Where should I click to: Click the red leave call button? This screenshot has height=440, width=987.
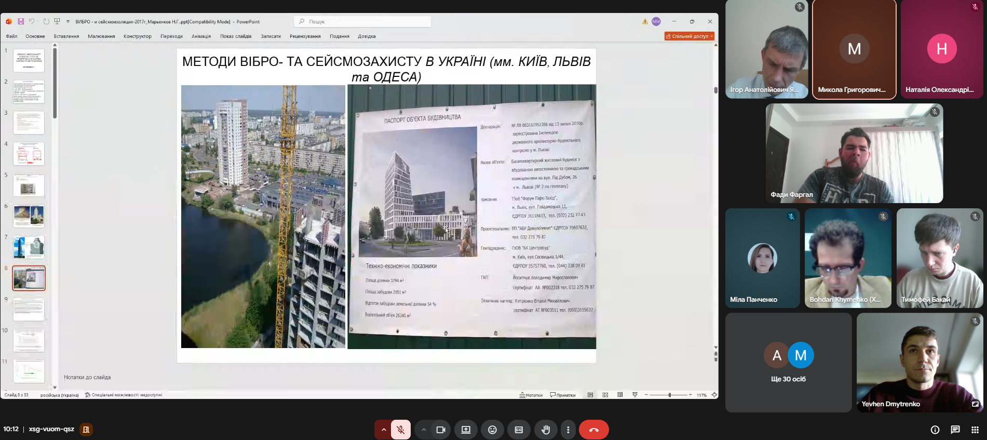point(593,430)
